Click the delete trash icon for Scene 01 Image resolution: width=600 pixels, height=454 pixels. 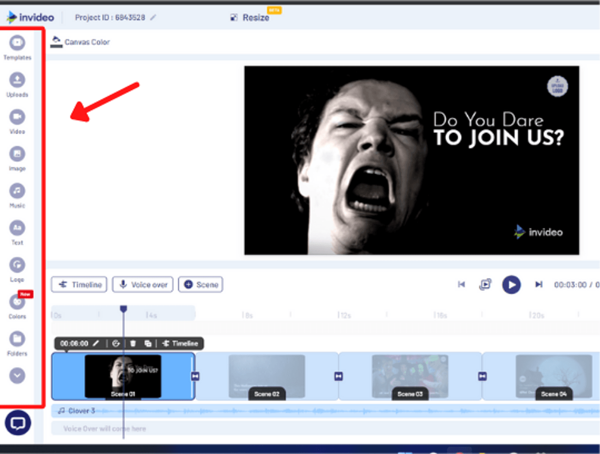point(133,343)
